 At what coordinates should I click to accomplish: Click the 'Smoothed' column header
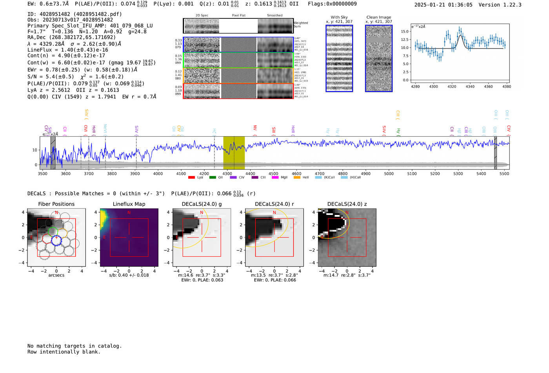275,16
